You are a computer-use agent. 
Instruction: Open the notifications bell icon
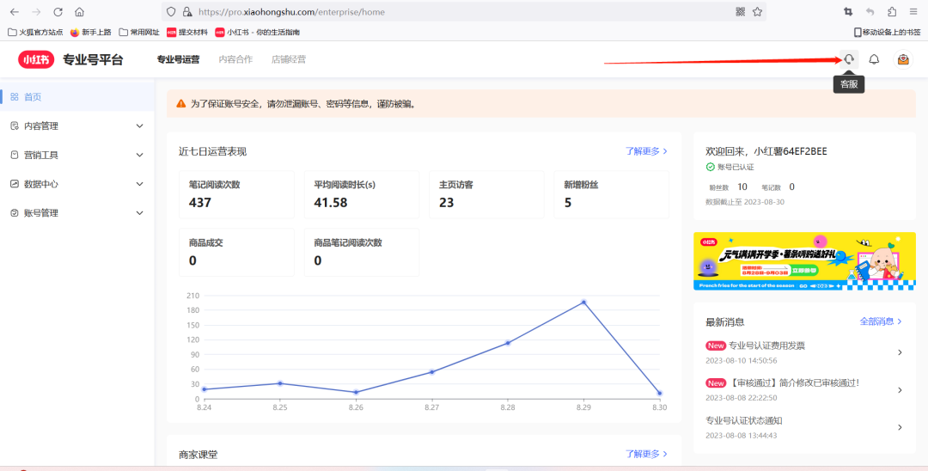[x=874, y=59]
